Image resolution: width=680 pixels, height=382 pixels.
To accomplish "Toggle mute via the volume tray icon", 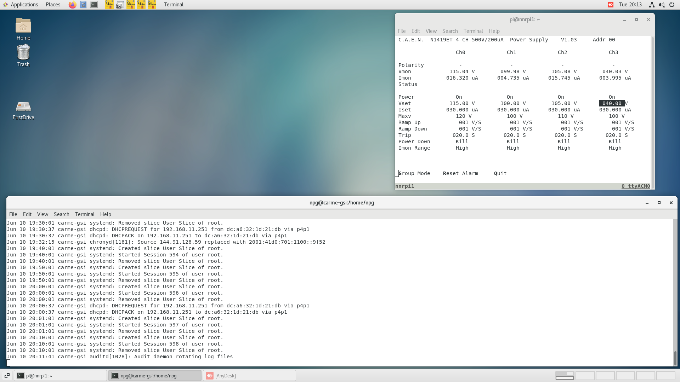I will coord(662,5).
